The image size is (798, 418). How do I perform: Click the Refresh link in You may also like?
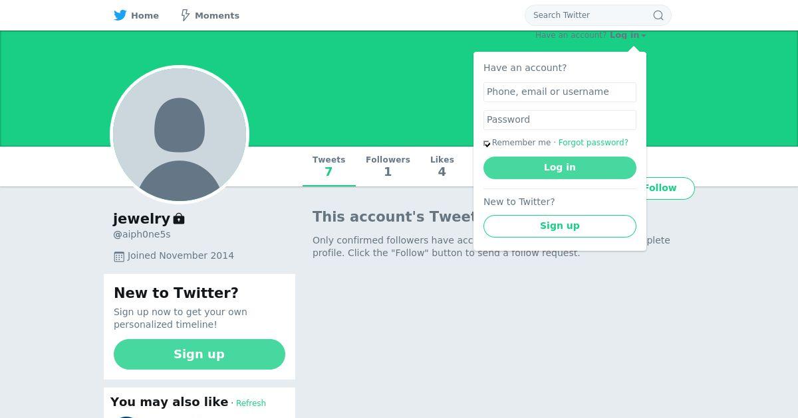251,403
